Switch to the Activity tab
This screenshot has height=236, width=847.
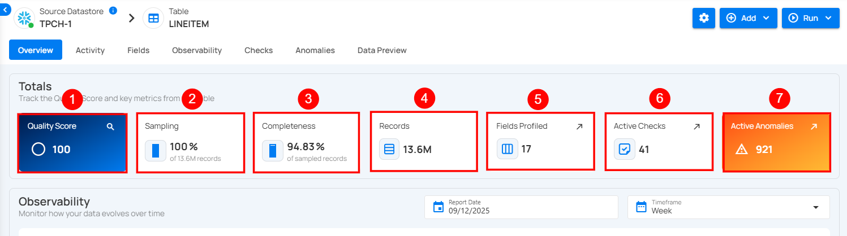click(90, 50)
